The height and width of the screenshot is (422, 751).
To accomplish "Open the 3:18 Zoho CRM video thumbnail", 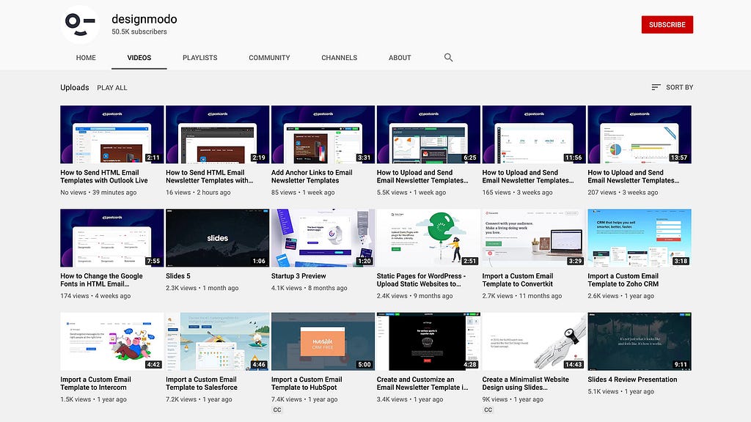I will coord(640,238).
